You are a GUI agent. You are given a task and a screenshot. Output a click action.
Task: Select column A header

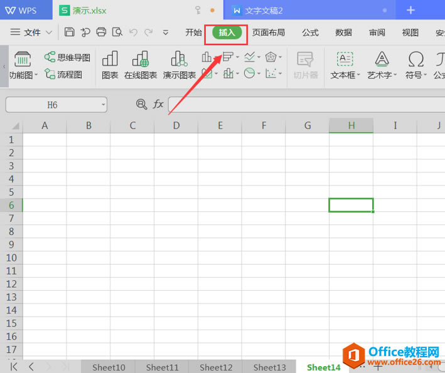coord(45,125)
